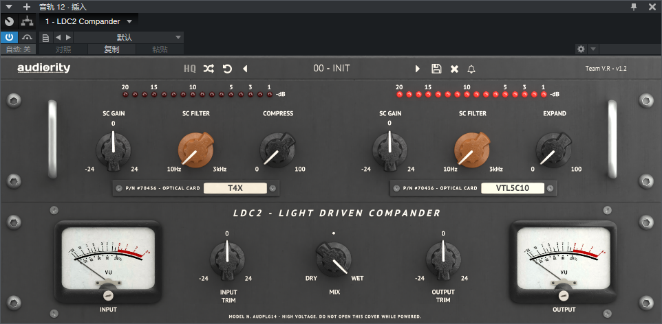Click the notification bell icon
Image resolution: width=662 pixels, height=324 pixels.
(471, 69)
